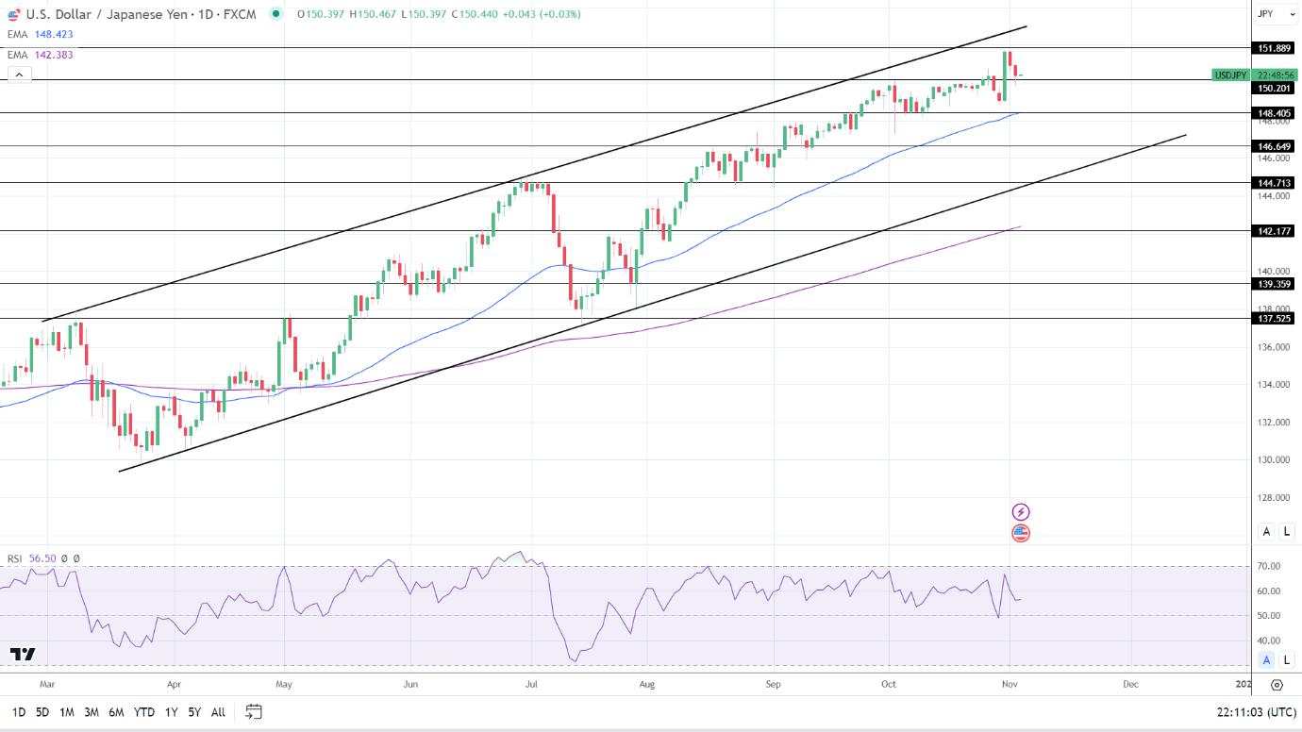Click the Jul label on time axis

click(531, 684)
